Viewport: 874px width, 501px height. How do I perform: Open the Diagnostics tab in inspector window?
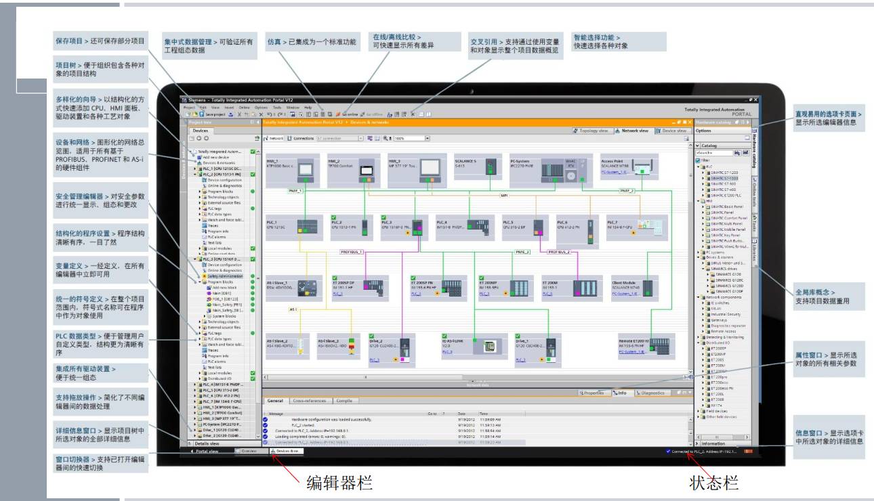(x=652, y=393)
